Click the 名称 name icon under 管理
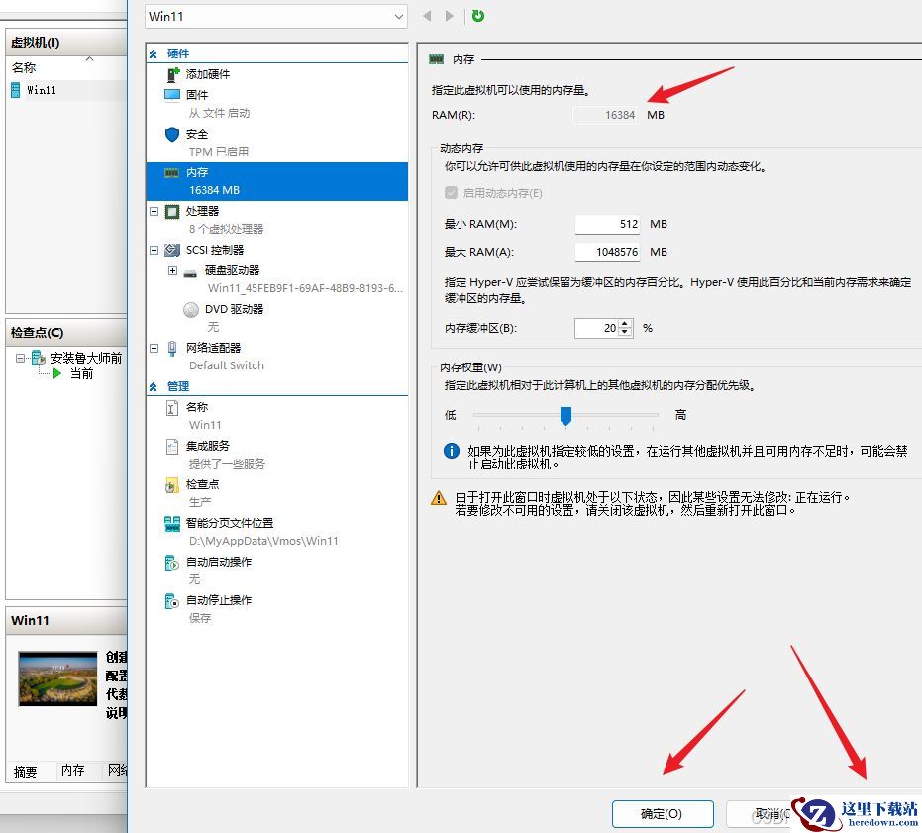This screenshot has height=833, width=922. pyautogui.click(x=171, y=408)
